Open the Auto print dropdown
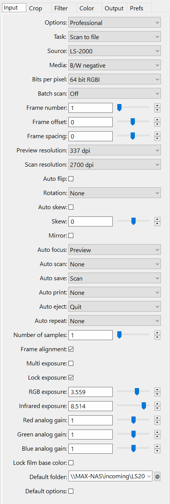 click(115, 292)
